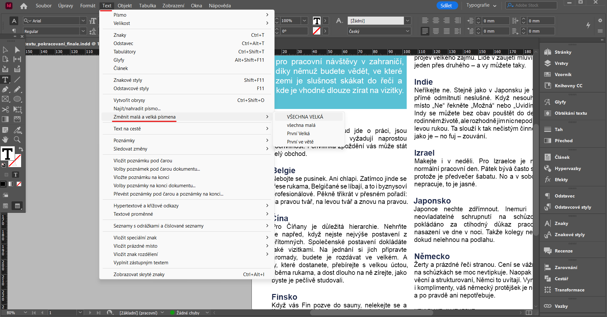Select the black fill swatch in toolbar

pos(3,184)
